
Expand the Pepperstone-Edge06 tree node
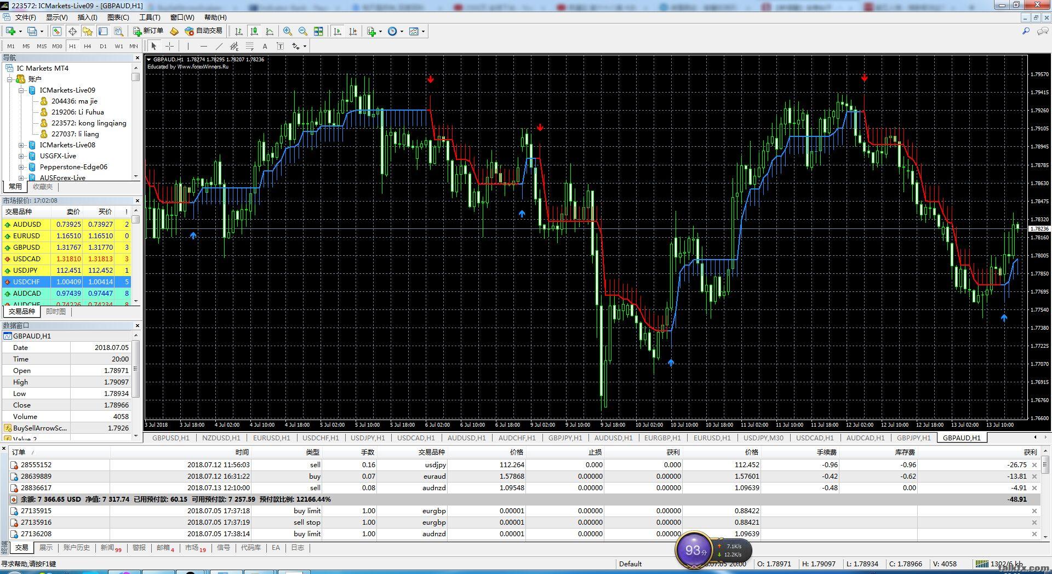click(21, 167)
